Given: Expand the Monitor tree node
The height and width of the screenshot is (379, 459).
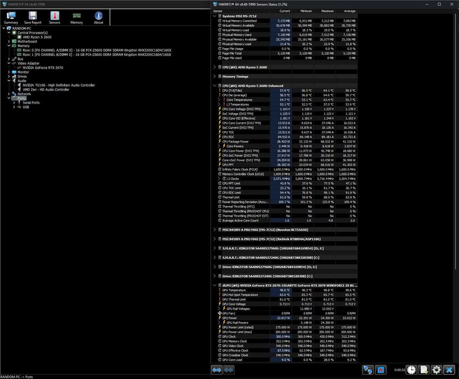Looking at the screenshot, I should tap(9, 72).
